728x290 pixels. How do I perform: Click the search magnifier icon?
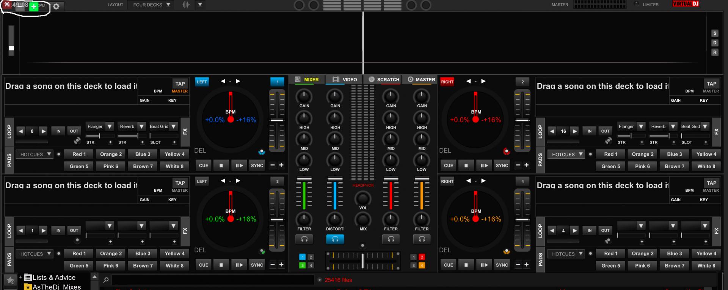pos(106,280)
